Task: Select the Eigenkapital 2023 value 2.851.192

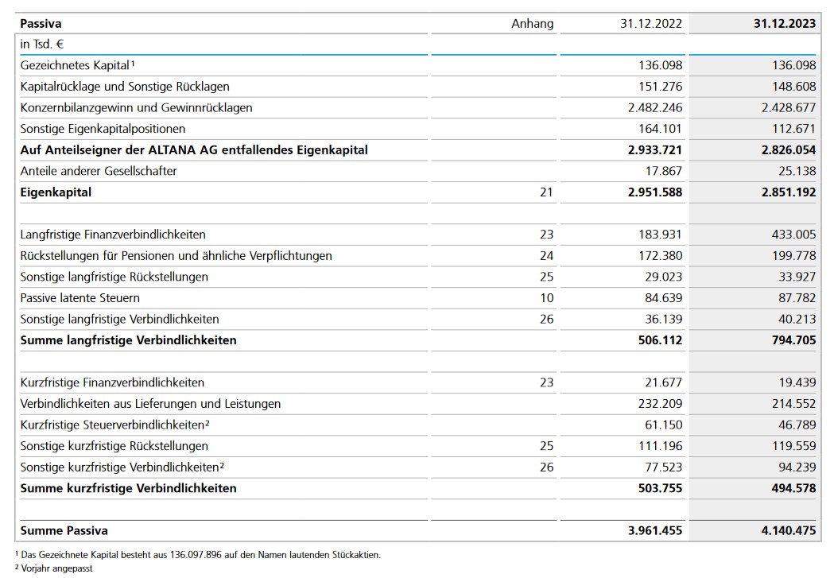Action: pyautogui.click(x=785, y=192)
